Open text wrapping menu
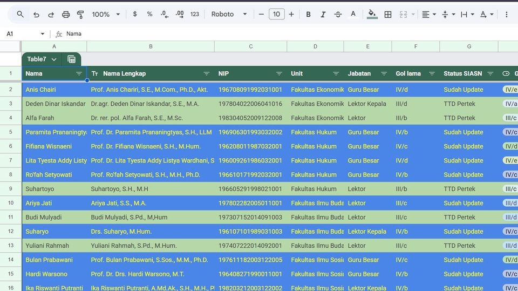The image size is (518, 291). point(467,14)
